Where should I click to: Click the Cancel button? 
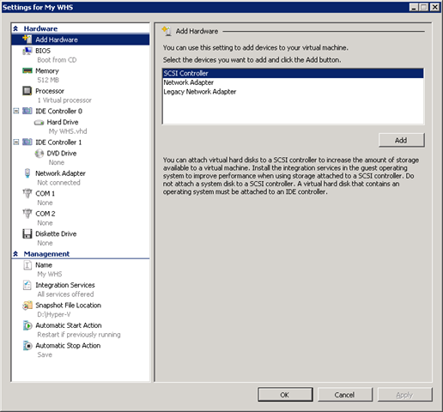pos(345,395)
